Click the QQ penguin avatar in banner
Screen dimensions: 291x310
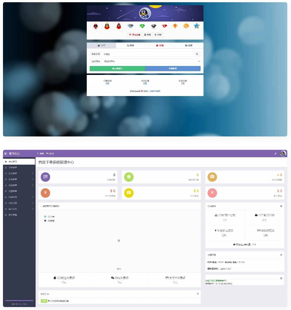pos(145,13)
